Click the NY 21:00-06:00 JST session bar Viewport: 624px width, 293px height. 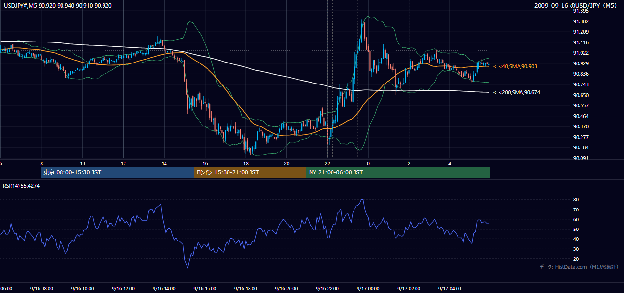398,172
